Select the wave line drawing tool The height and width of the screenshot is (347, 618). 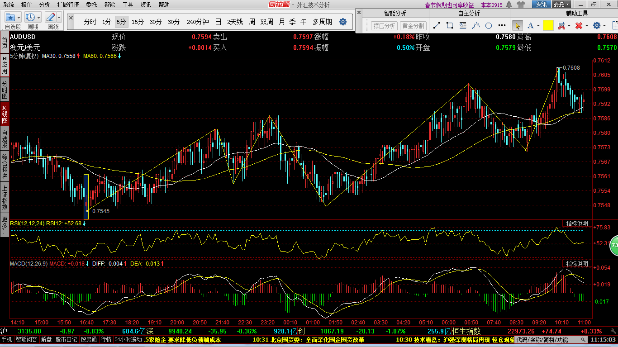[x=476, y=25]
